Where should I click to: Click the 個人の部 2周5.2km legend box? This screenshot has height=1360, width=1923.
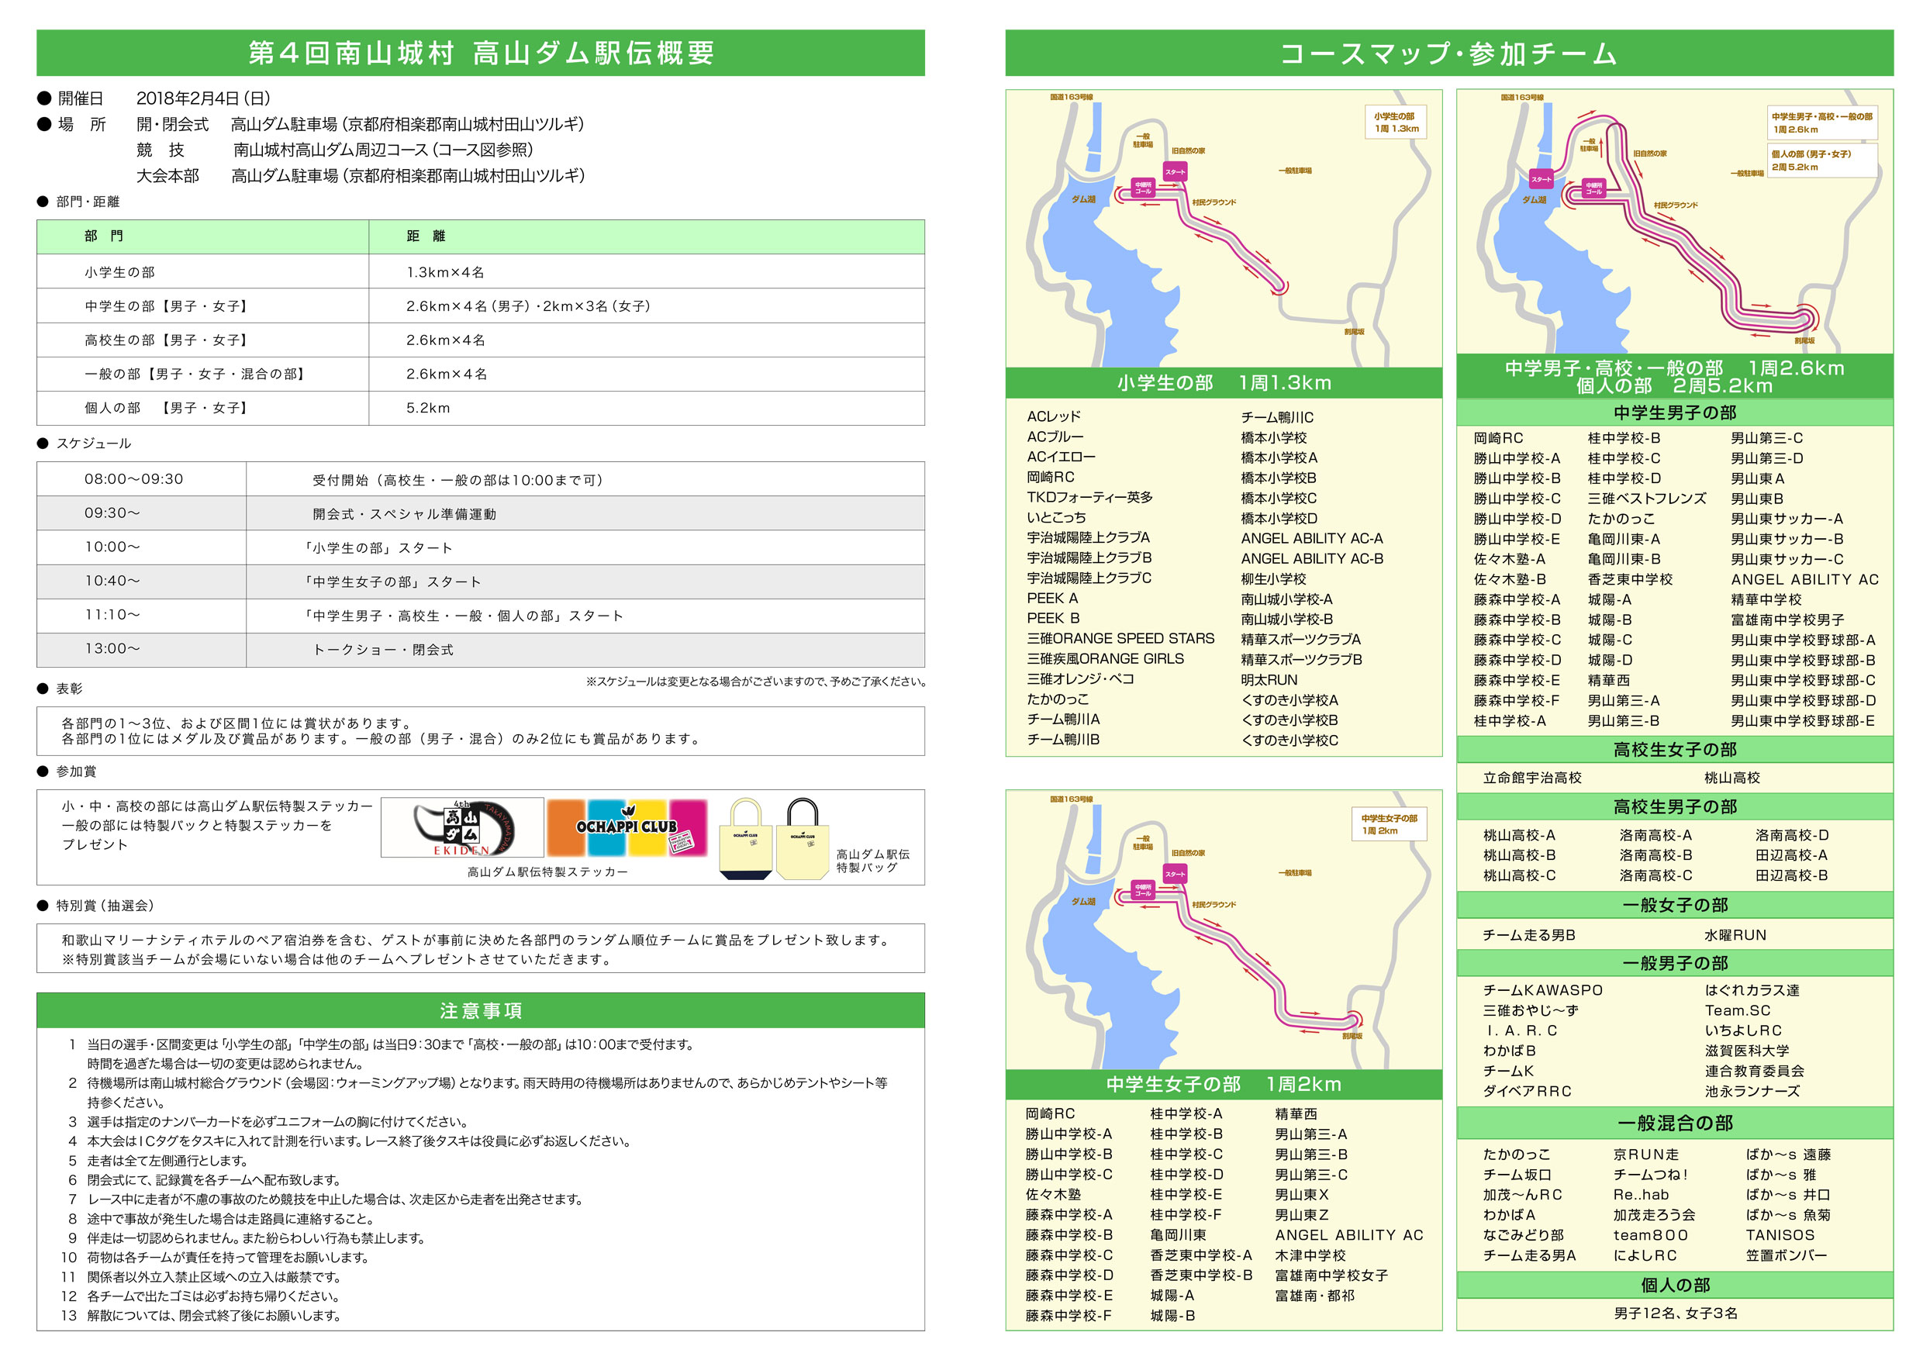click(1823, 160)
